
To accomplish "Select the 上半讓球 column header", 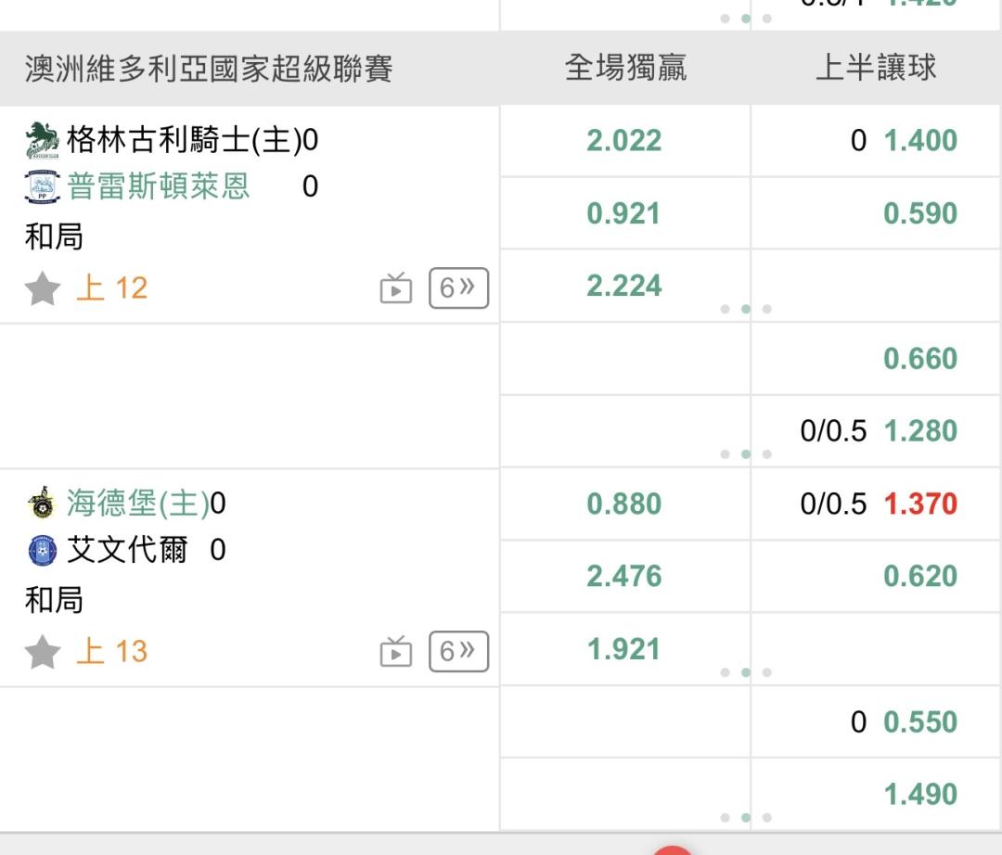I will [x=876, y=69].
